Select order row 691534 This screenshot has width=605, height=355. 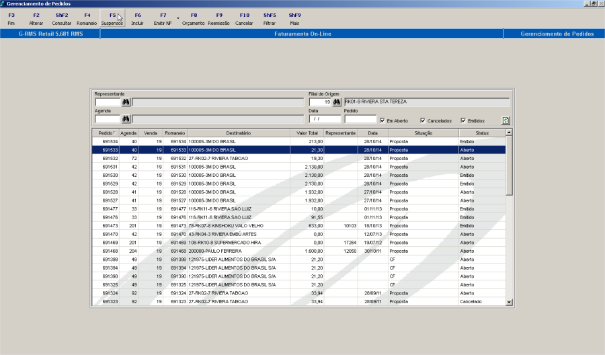coord(298,142)
